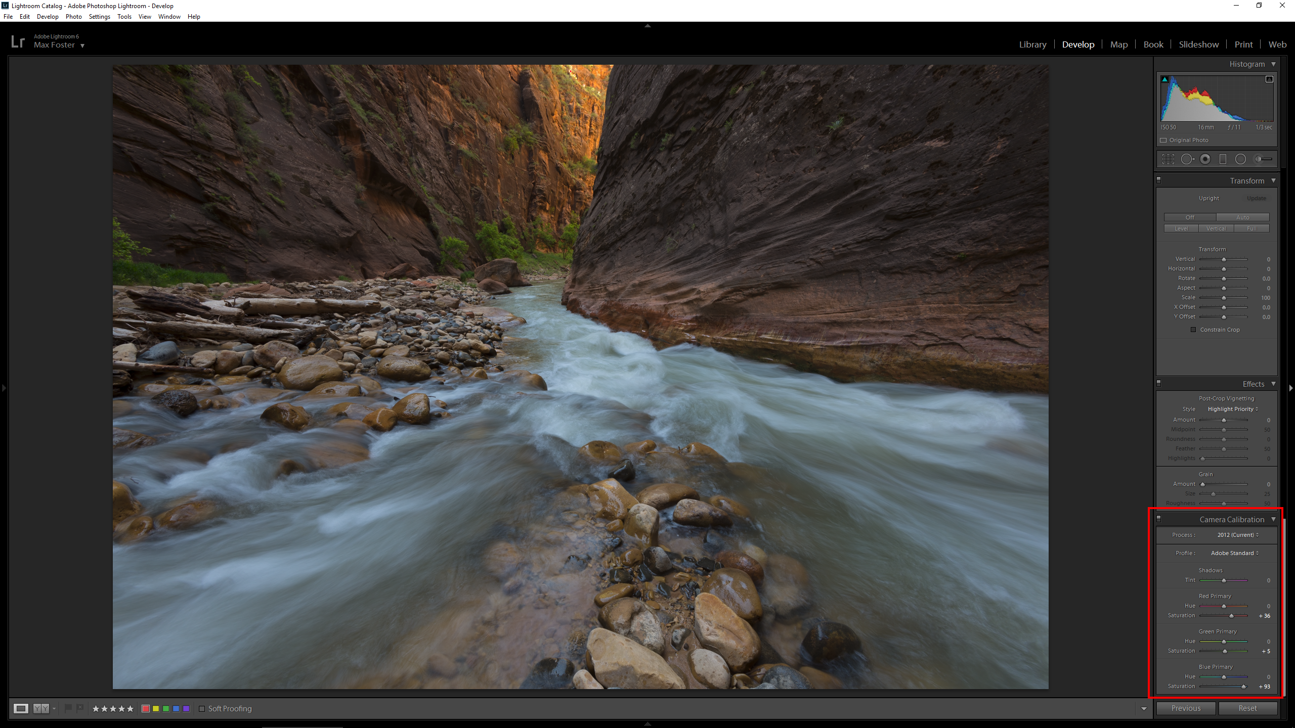
Task: Click the Lr logo identity plate
Action: [18, 41]
